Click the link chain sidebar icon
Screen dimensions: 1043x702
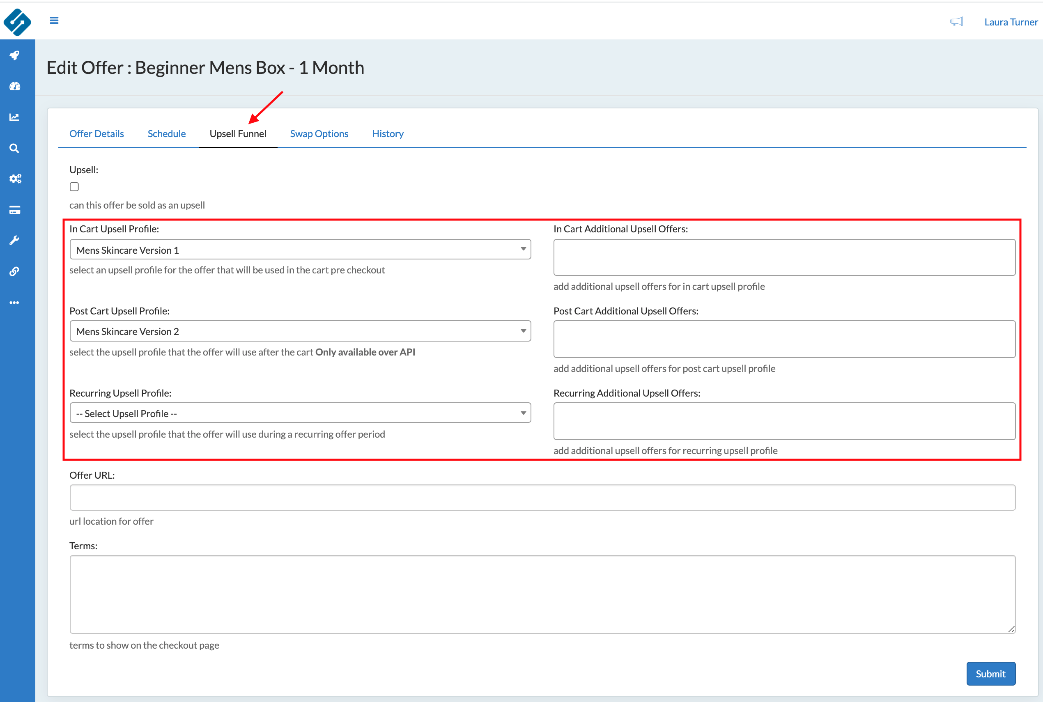(14, 271)
